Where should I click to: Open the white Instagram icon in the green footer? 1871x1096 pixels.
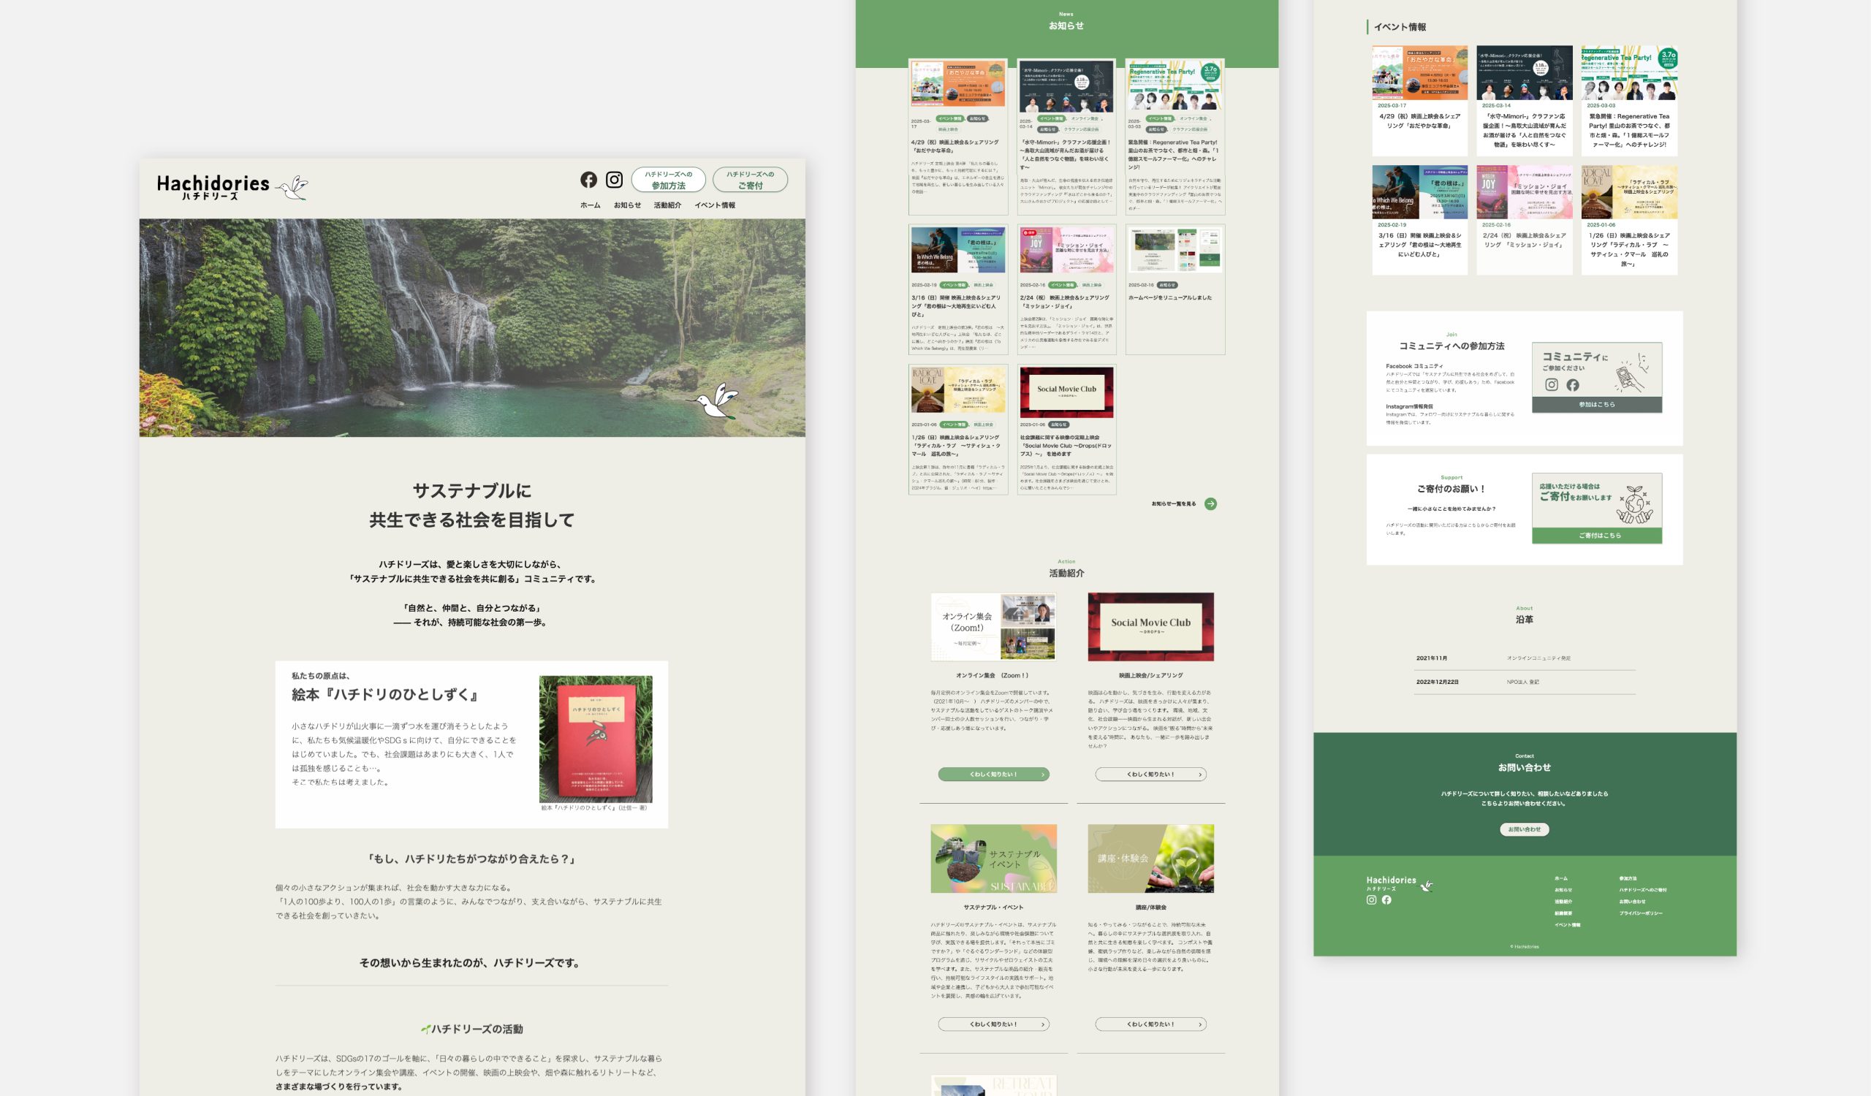1371,899
